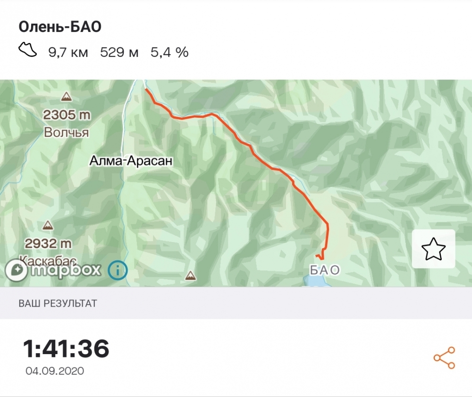Screen dimensions: 472x397
Task: Click the 04.09.2020 result date
Action: point(55,371)
